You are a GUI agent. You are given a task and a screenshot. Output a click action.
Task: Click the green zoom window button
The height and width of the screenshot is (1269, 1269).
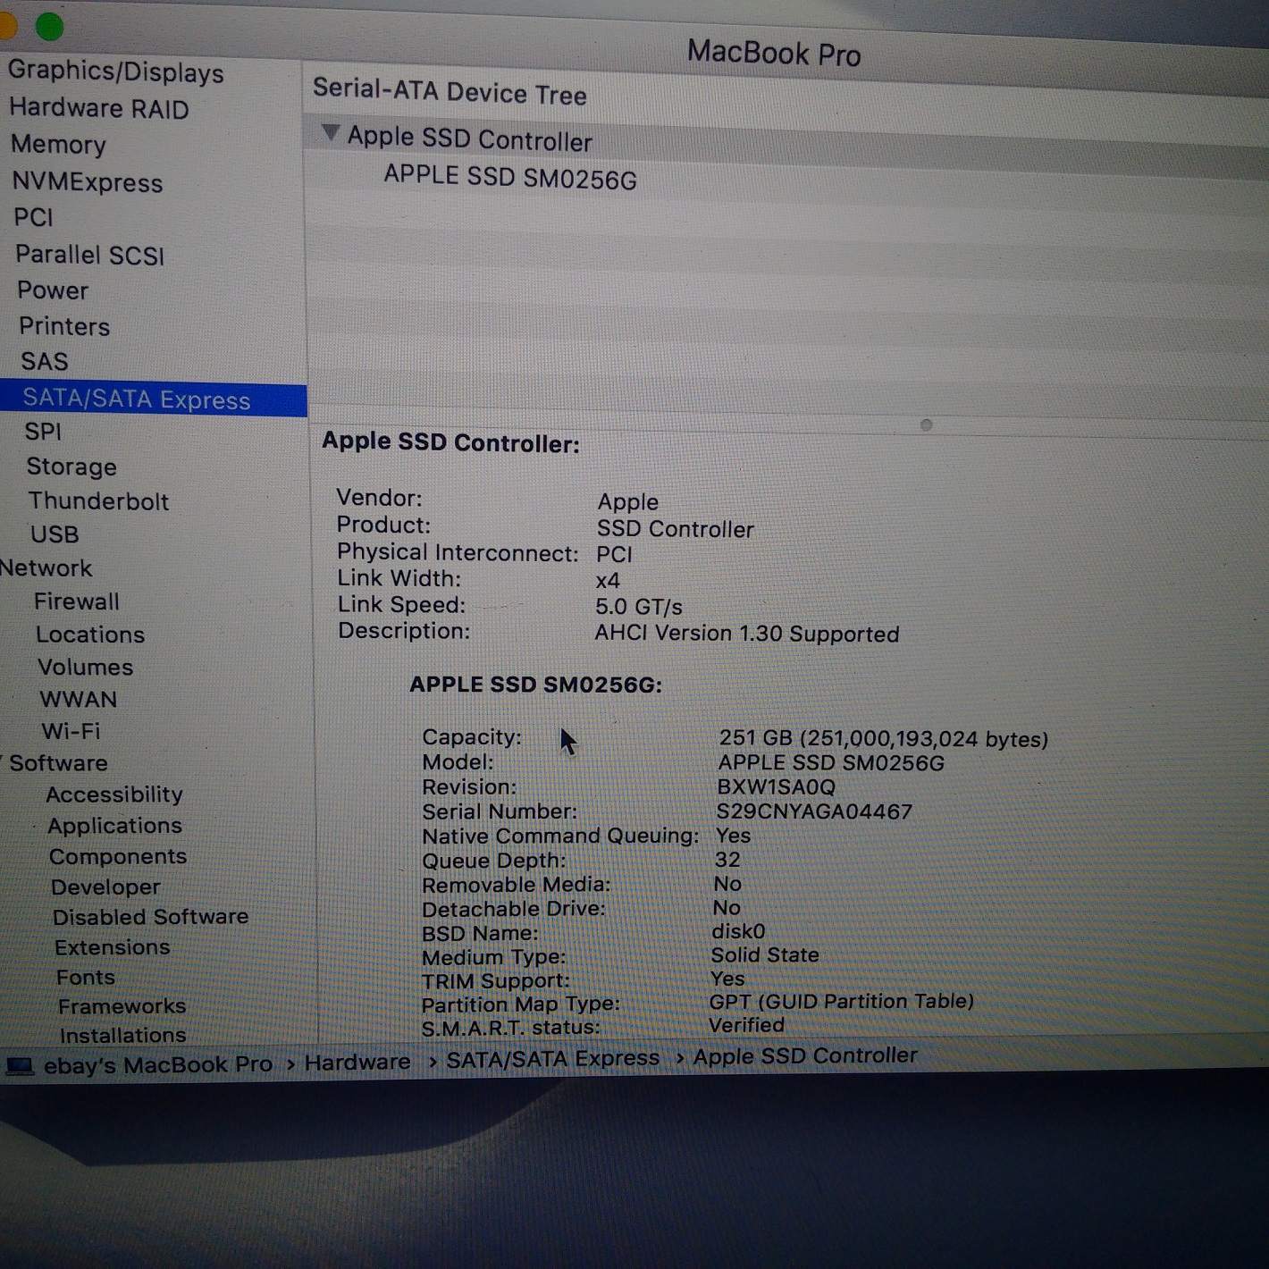pos(49,27)
